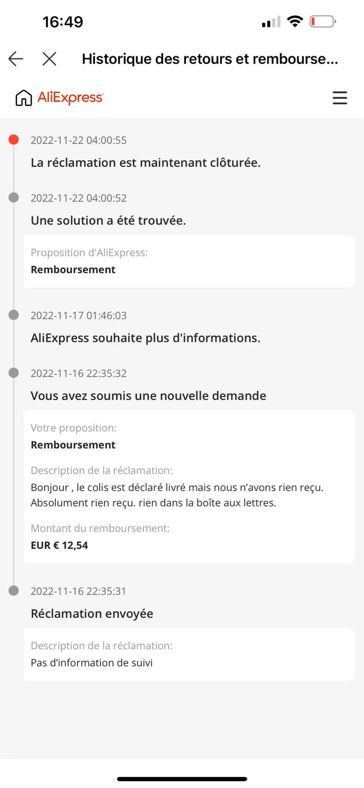The image size is (364, 788).
Task: Close the webview with the X icon
Action: [x=49, y=59]
